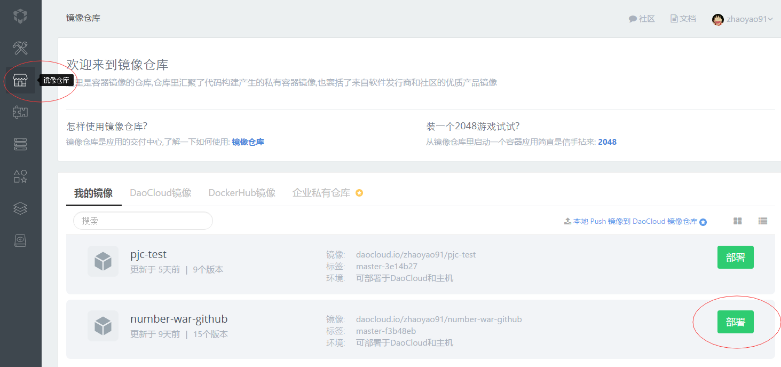This screenshot has width=781, height=367.
Task: Switch to grid view layout icon
Action: tap(738, 221)
